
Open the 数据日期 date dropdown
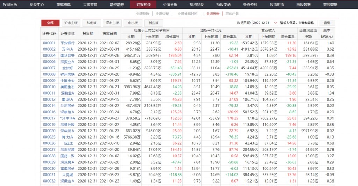[265, 23]
